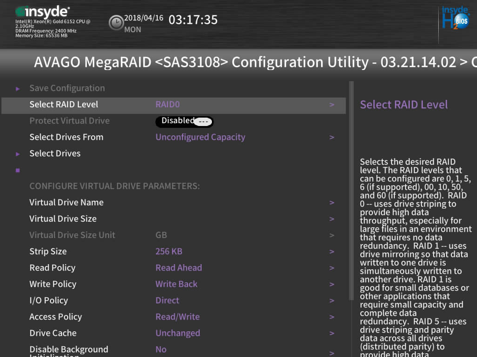Image resolution: width=477 pixels, height=357 pixels.
Task: Open the Select RAID Level dropdown
Action: click(168, 104)
